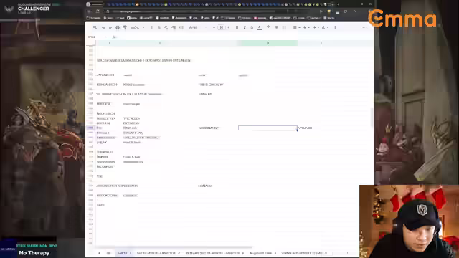Click the plus icon to add a sheet

[x=99, y=253]
